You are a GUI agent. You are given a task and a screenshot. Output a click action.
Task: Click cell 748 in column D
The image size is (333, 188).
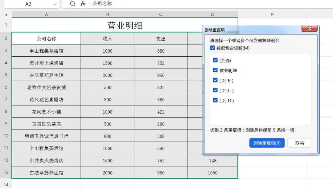pos(212,161)
